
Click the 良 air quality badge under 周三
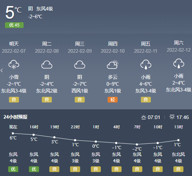(80, 100)
